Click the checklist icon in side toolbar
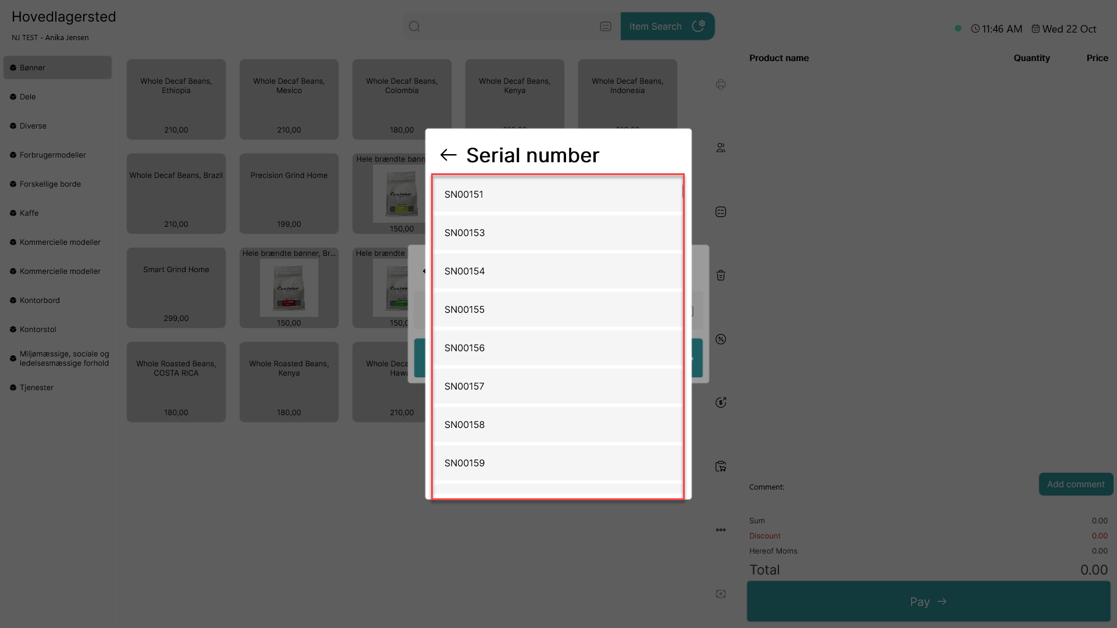This screenshot has height=628, width=1117. [x=721, y=212]
